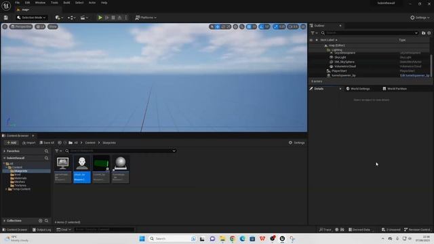Click the Eject button in the toolbar

pos(119,18)
